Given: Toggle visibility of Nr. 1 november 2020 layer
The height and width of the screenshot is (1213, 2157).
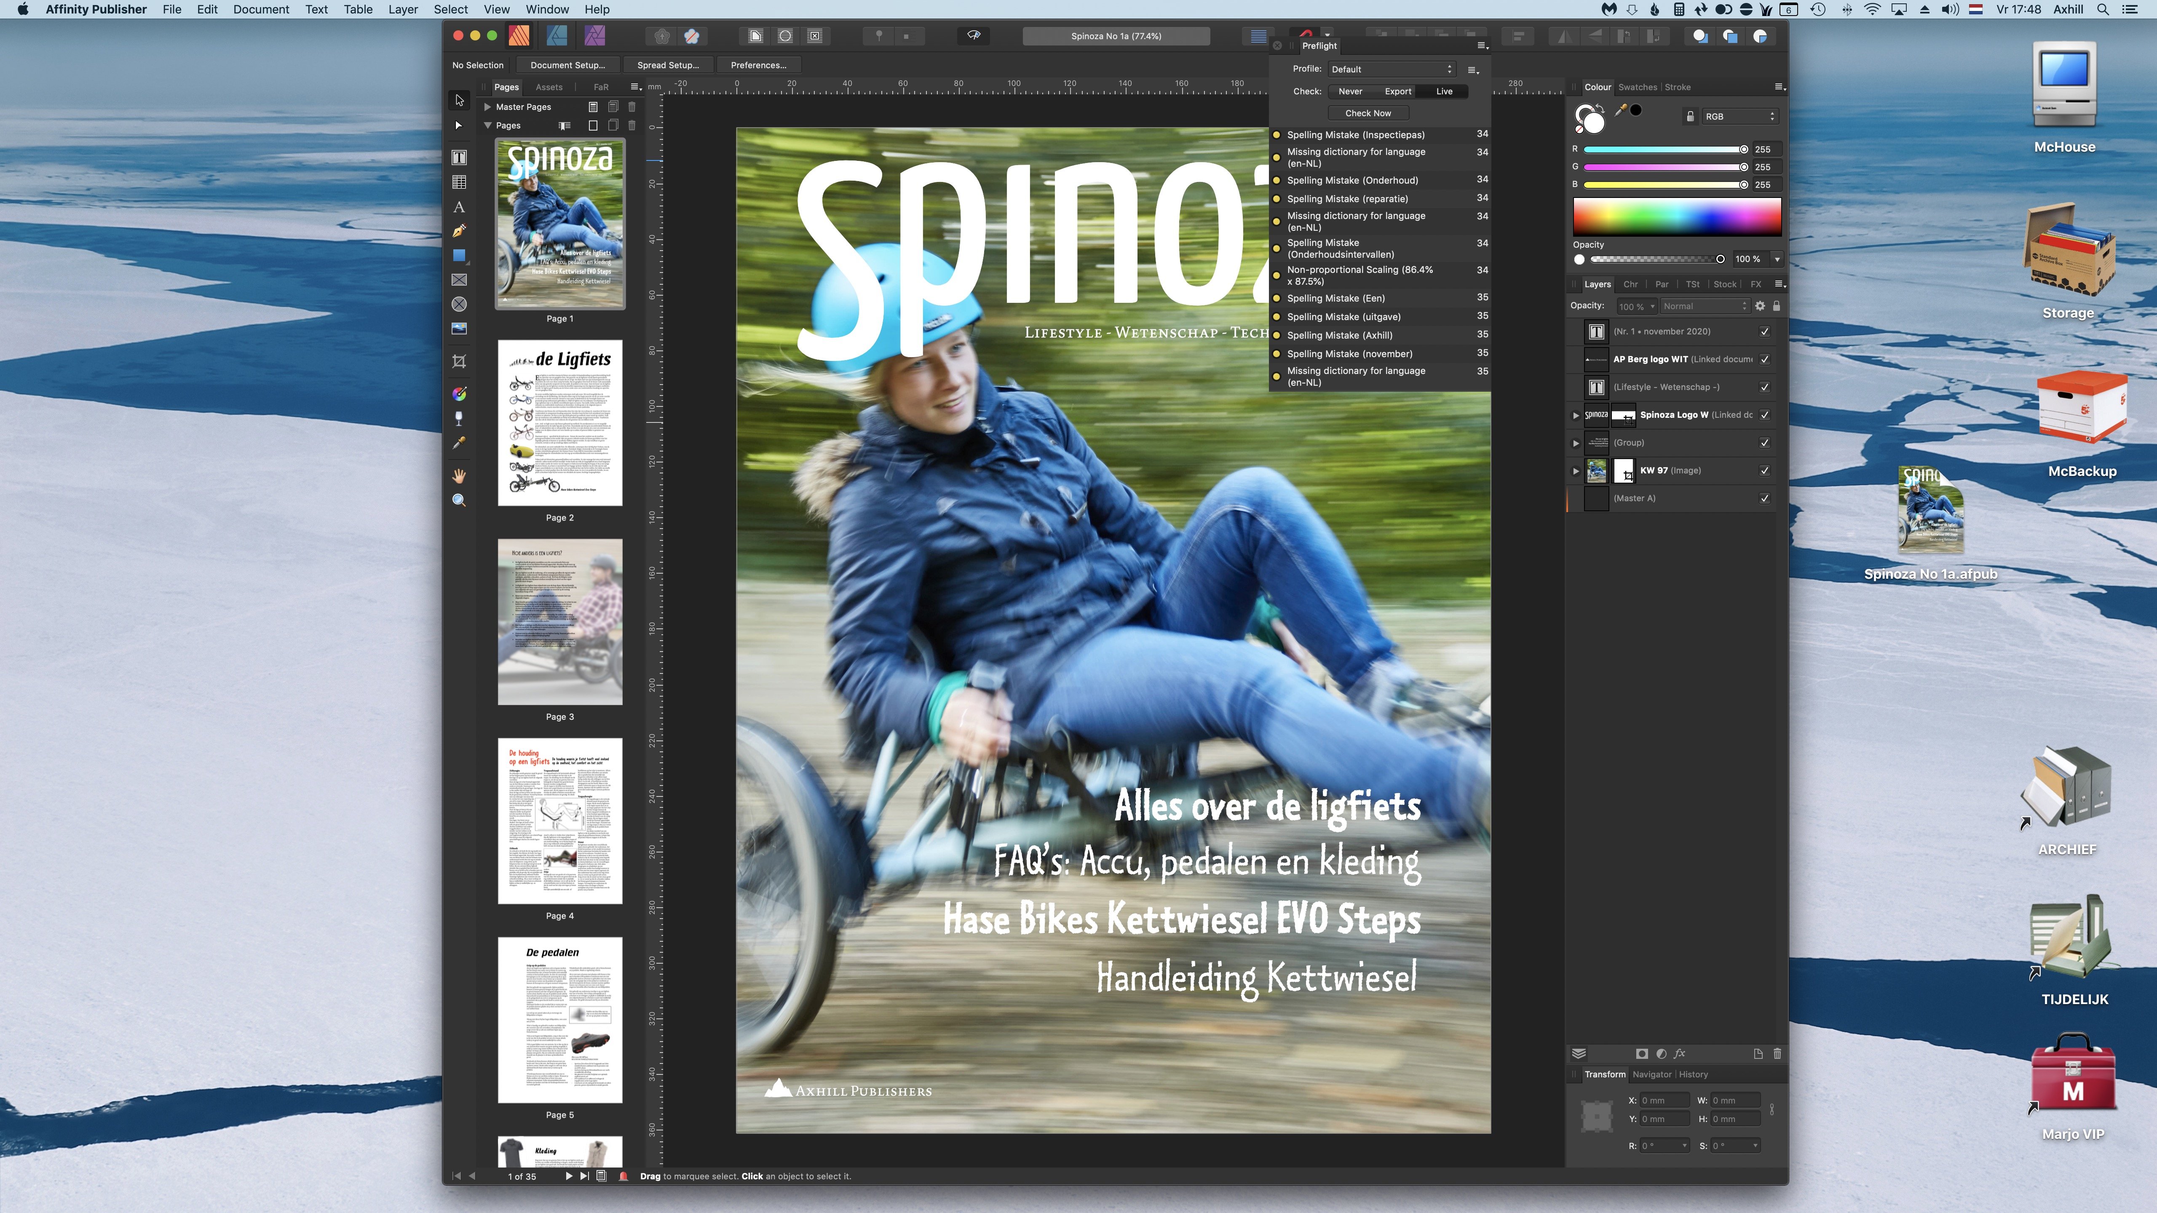Looking at the screenshot, I should [1765, 331].
